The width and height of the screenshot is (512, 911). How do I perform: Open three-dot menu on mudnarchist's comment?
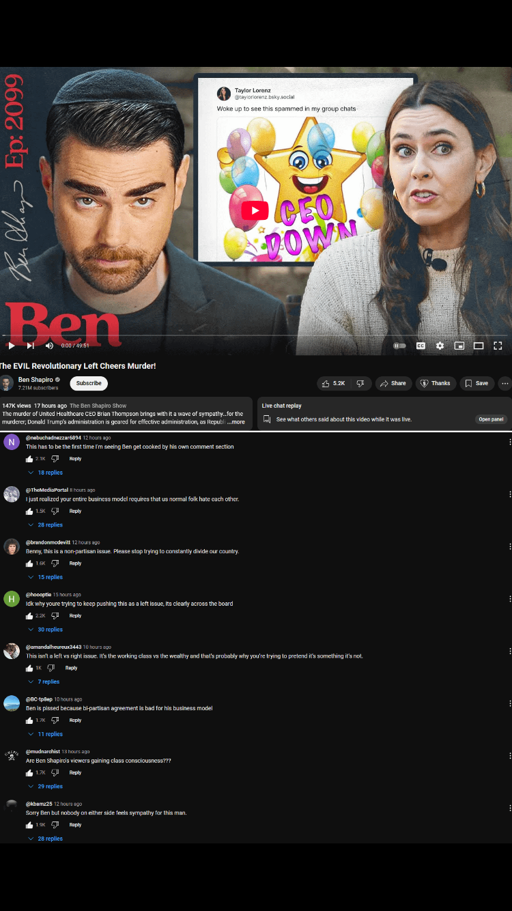point(509,756)
